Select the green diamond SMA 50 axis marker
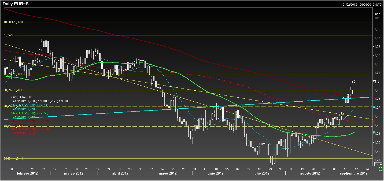 click(x=374, y=132)
